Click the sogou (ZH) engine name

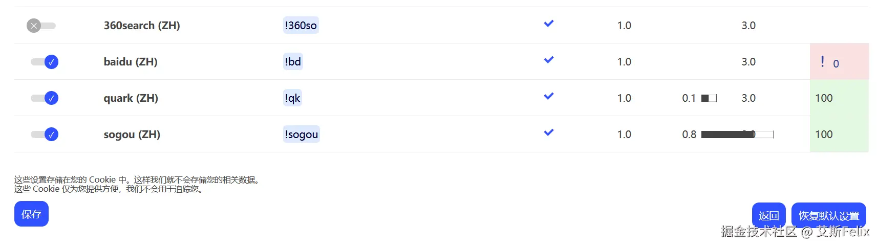[x=132, y=134]
